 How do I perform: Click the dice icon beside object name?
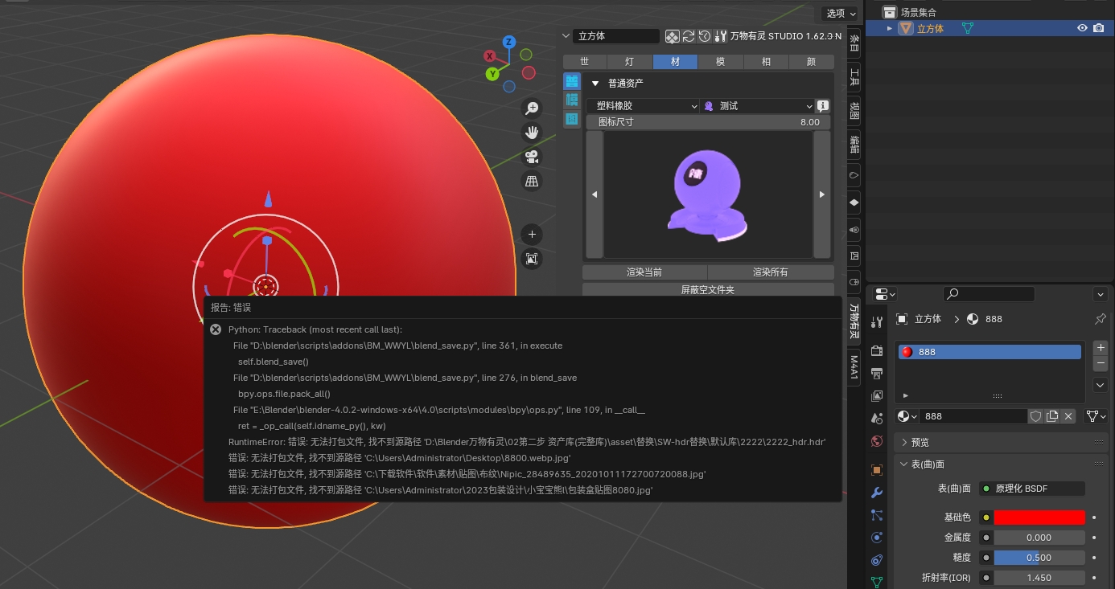coord(672,36)
